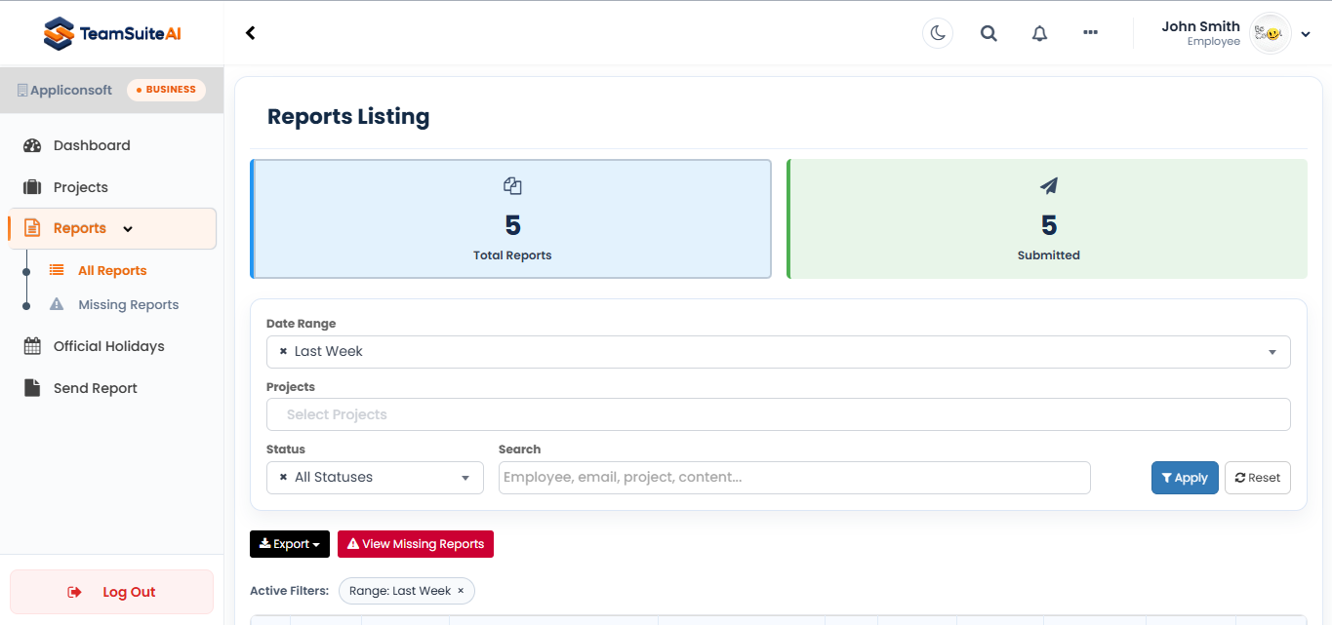Click the Dashboard gauge icon
Screen dimensions: 1332x625
click(32, 145)
